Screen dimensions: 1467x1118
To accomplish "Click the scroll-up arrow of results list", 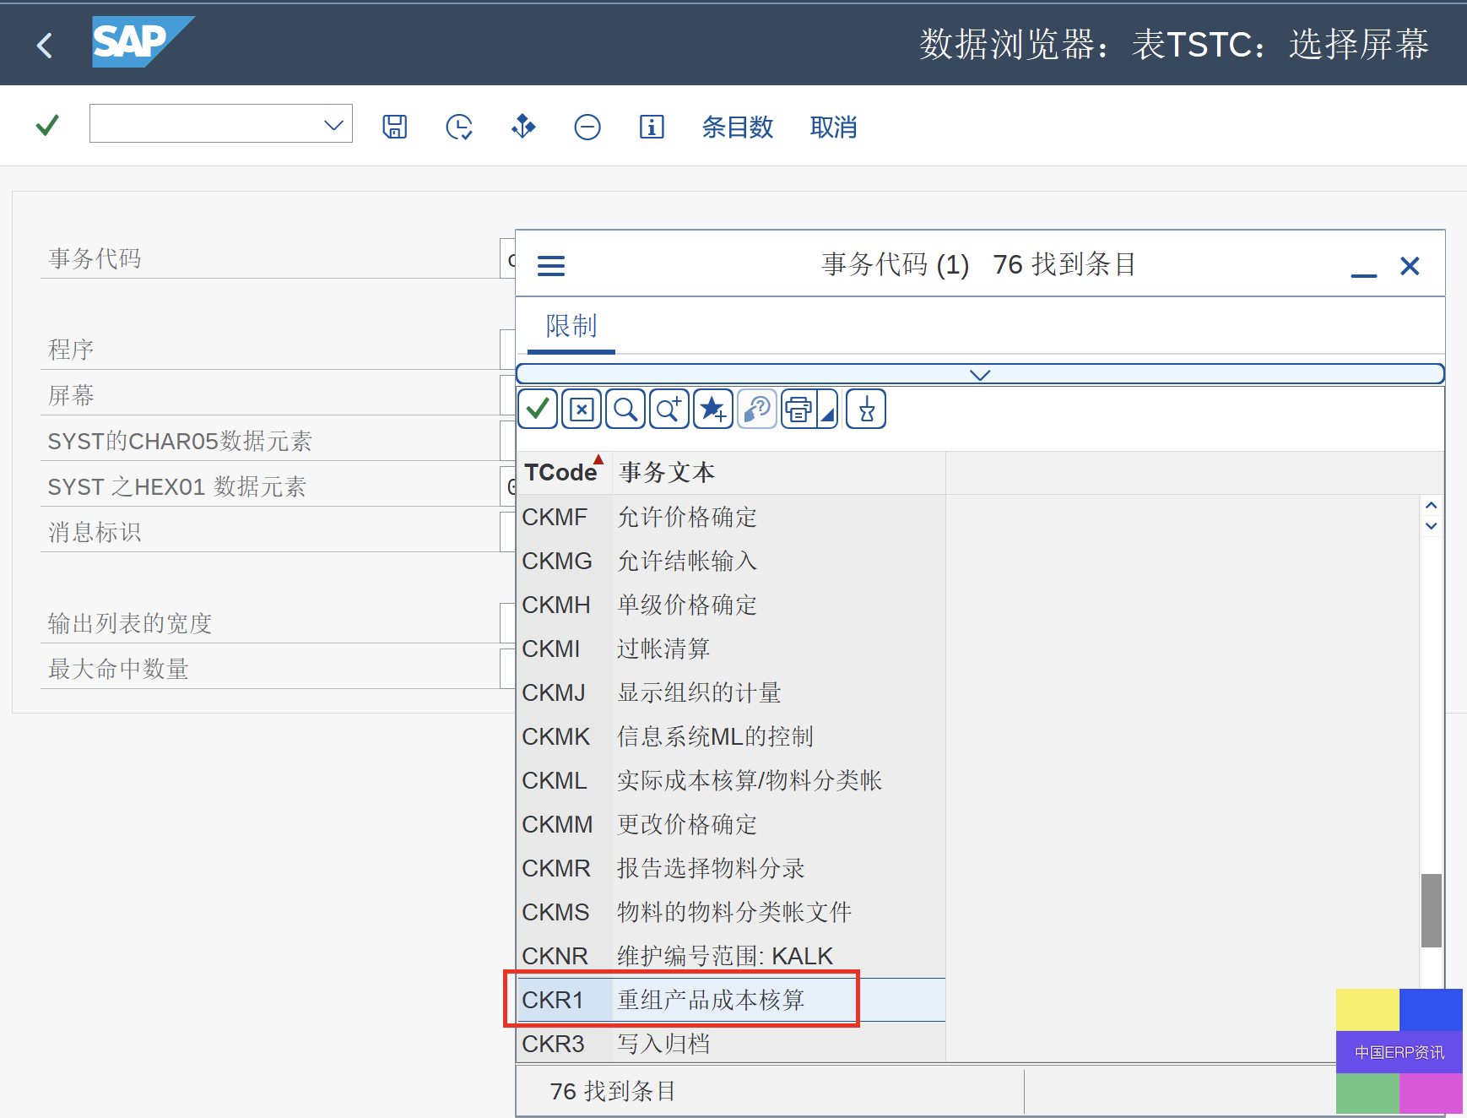I will click(x=1431, y=505).
